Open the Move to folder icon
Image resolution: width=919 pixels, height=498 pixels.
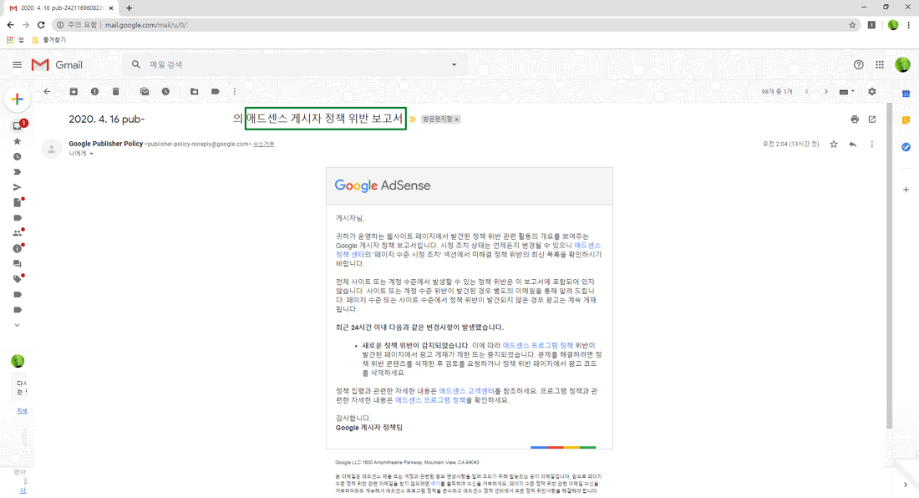pos(194,91)
